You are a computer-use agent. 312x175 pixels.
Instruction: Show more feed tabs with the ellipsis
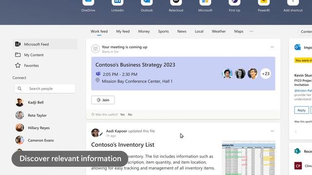pos(252,31)
